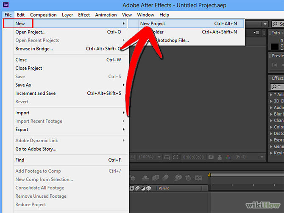Click the adjustment layer half-circle column icon
This screenshot has height=213, width=284.
[143, 188]
